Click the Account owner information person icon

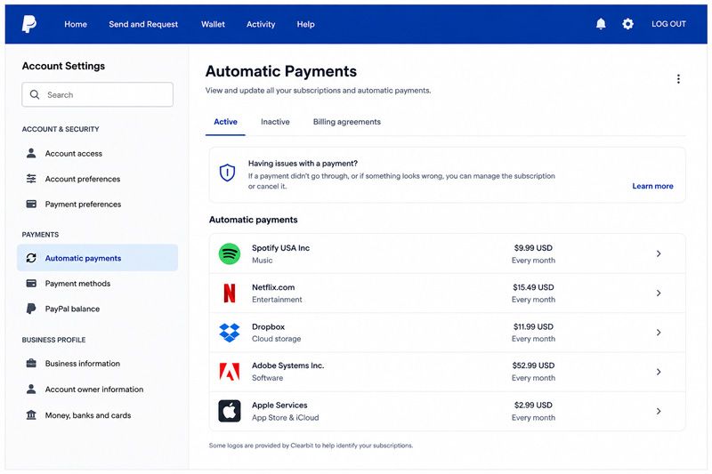(x=31, y=390)
